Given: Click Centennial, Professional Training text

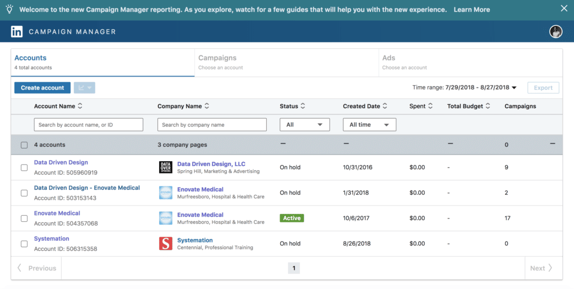Looking at the screenshot, I should click(x=215, y=248).
